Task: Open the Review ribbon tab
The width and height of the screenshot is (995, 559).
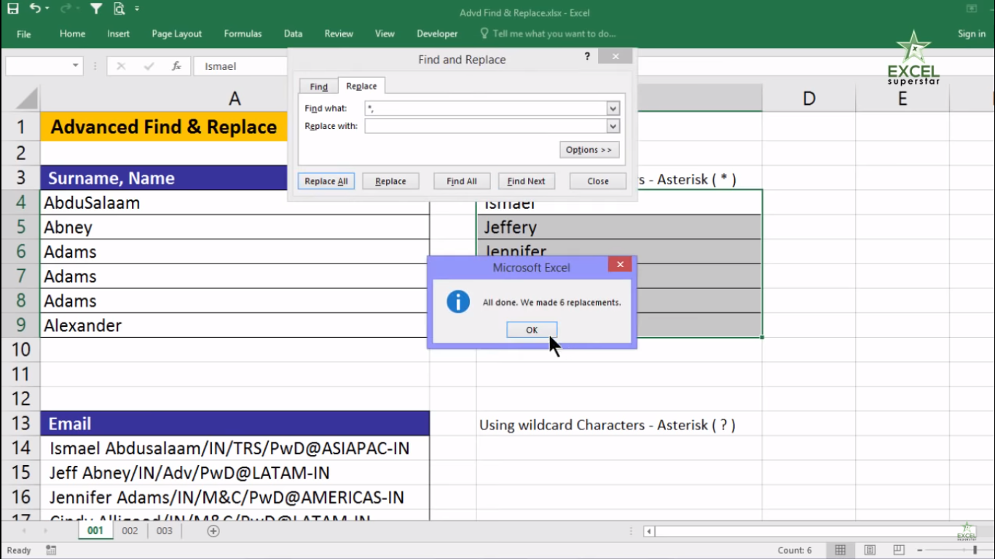Action: tap(339, 33)
